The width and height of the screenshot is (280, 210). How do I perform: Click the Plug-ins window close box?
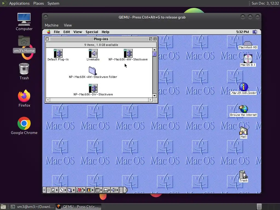pos(47,39)
